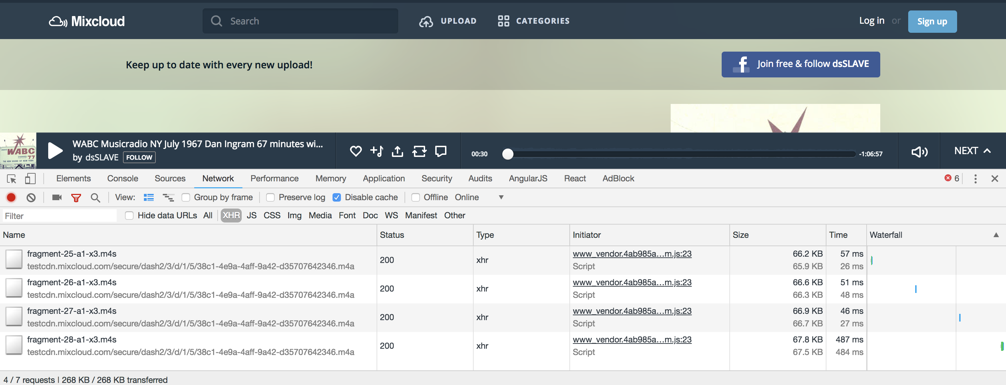Toggle the red filter funnel icon
1006x385 pixels.
76,197
